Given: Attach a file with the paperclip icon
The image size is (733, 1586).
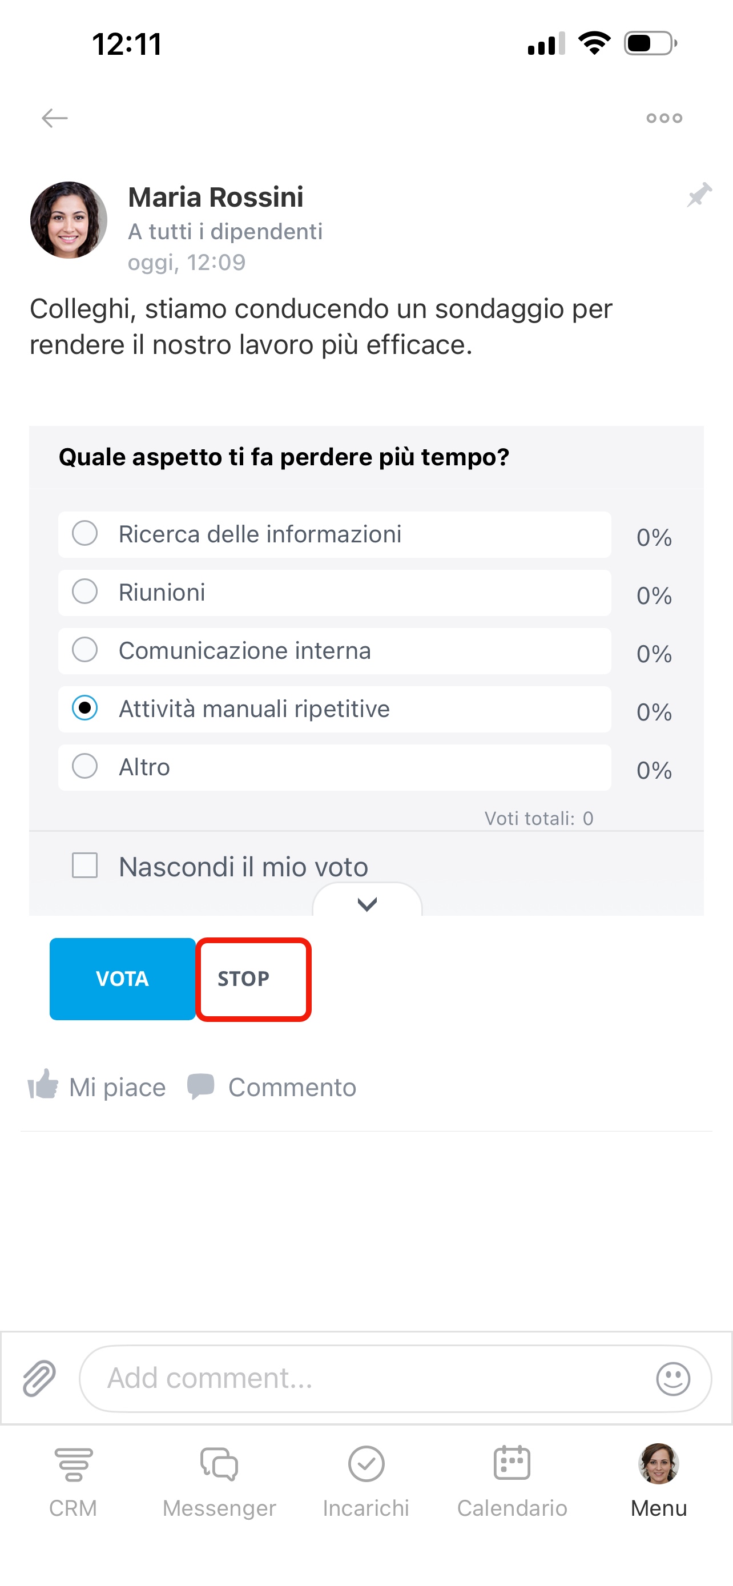Looking at the screenshot, I should (39, 1378).
